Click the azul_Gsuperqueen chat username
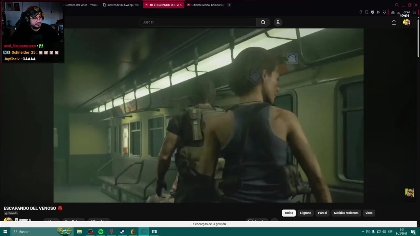 click(20, 46)
